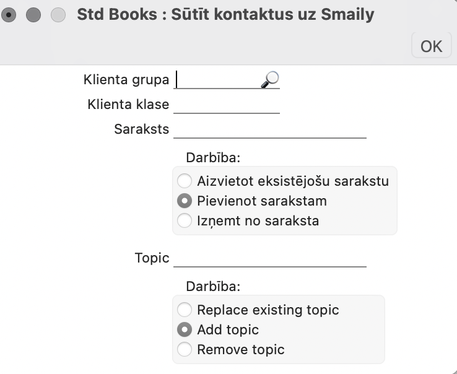Click into the Klienta grupa field
Viewport: 457px width, 374px height.
[217, 80]
